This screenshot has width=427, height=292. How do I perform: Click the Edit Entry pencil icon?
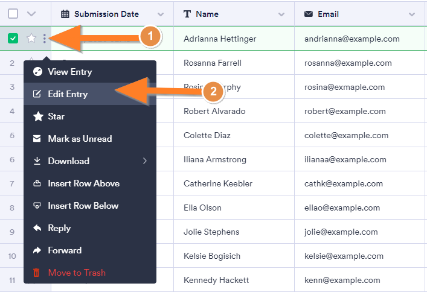(x=37, y=94)
